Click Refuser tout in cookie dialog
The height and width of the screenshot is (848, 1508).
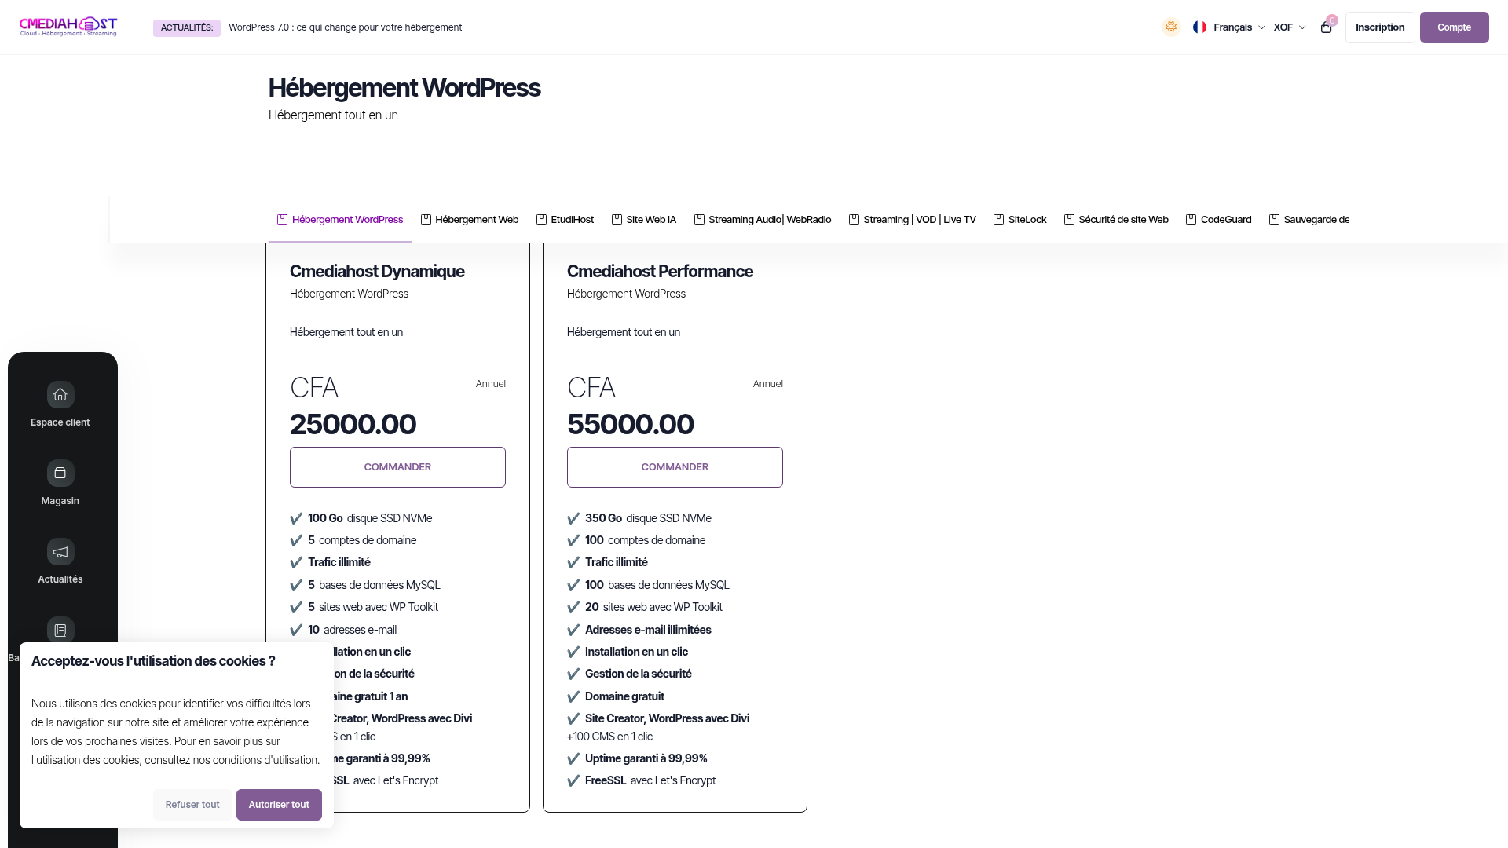(192, 805)
